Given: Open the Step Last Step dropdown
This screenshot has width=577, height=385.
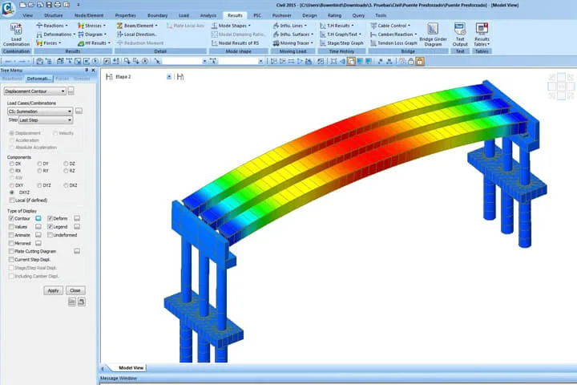Looking at the screenshot, I should [x=46, y=120].
